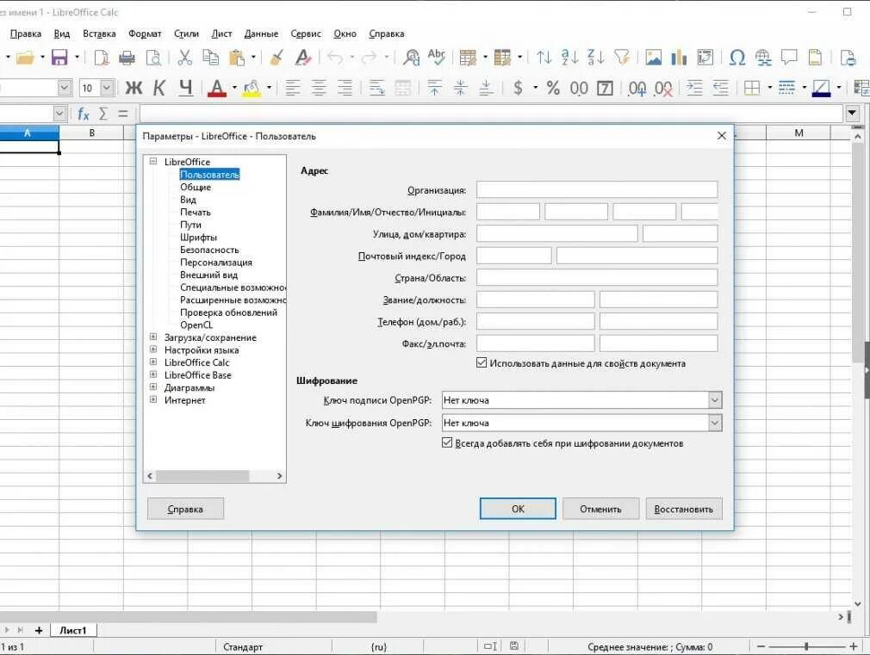The width and height of the screenshot is (870, 655).
Task: Apply percent format icon
Action: coord(553,88)
